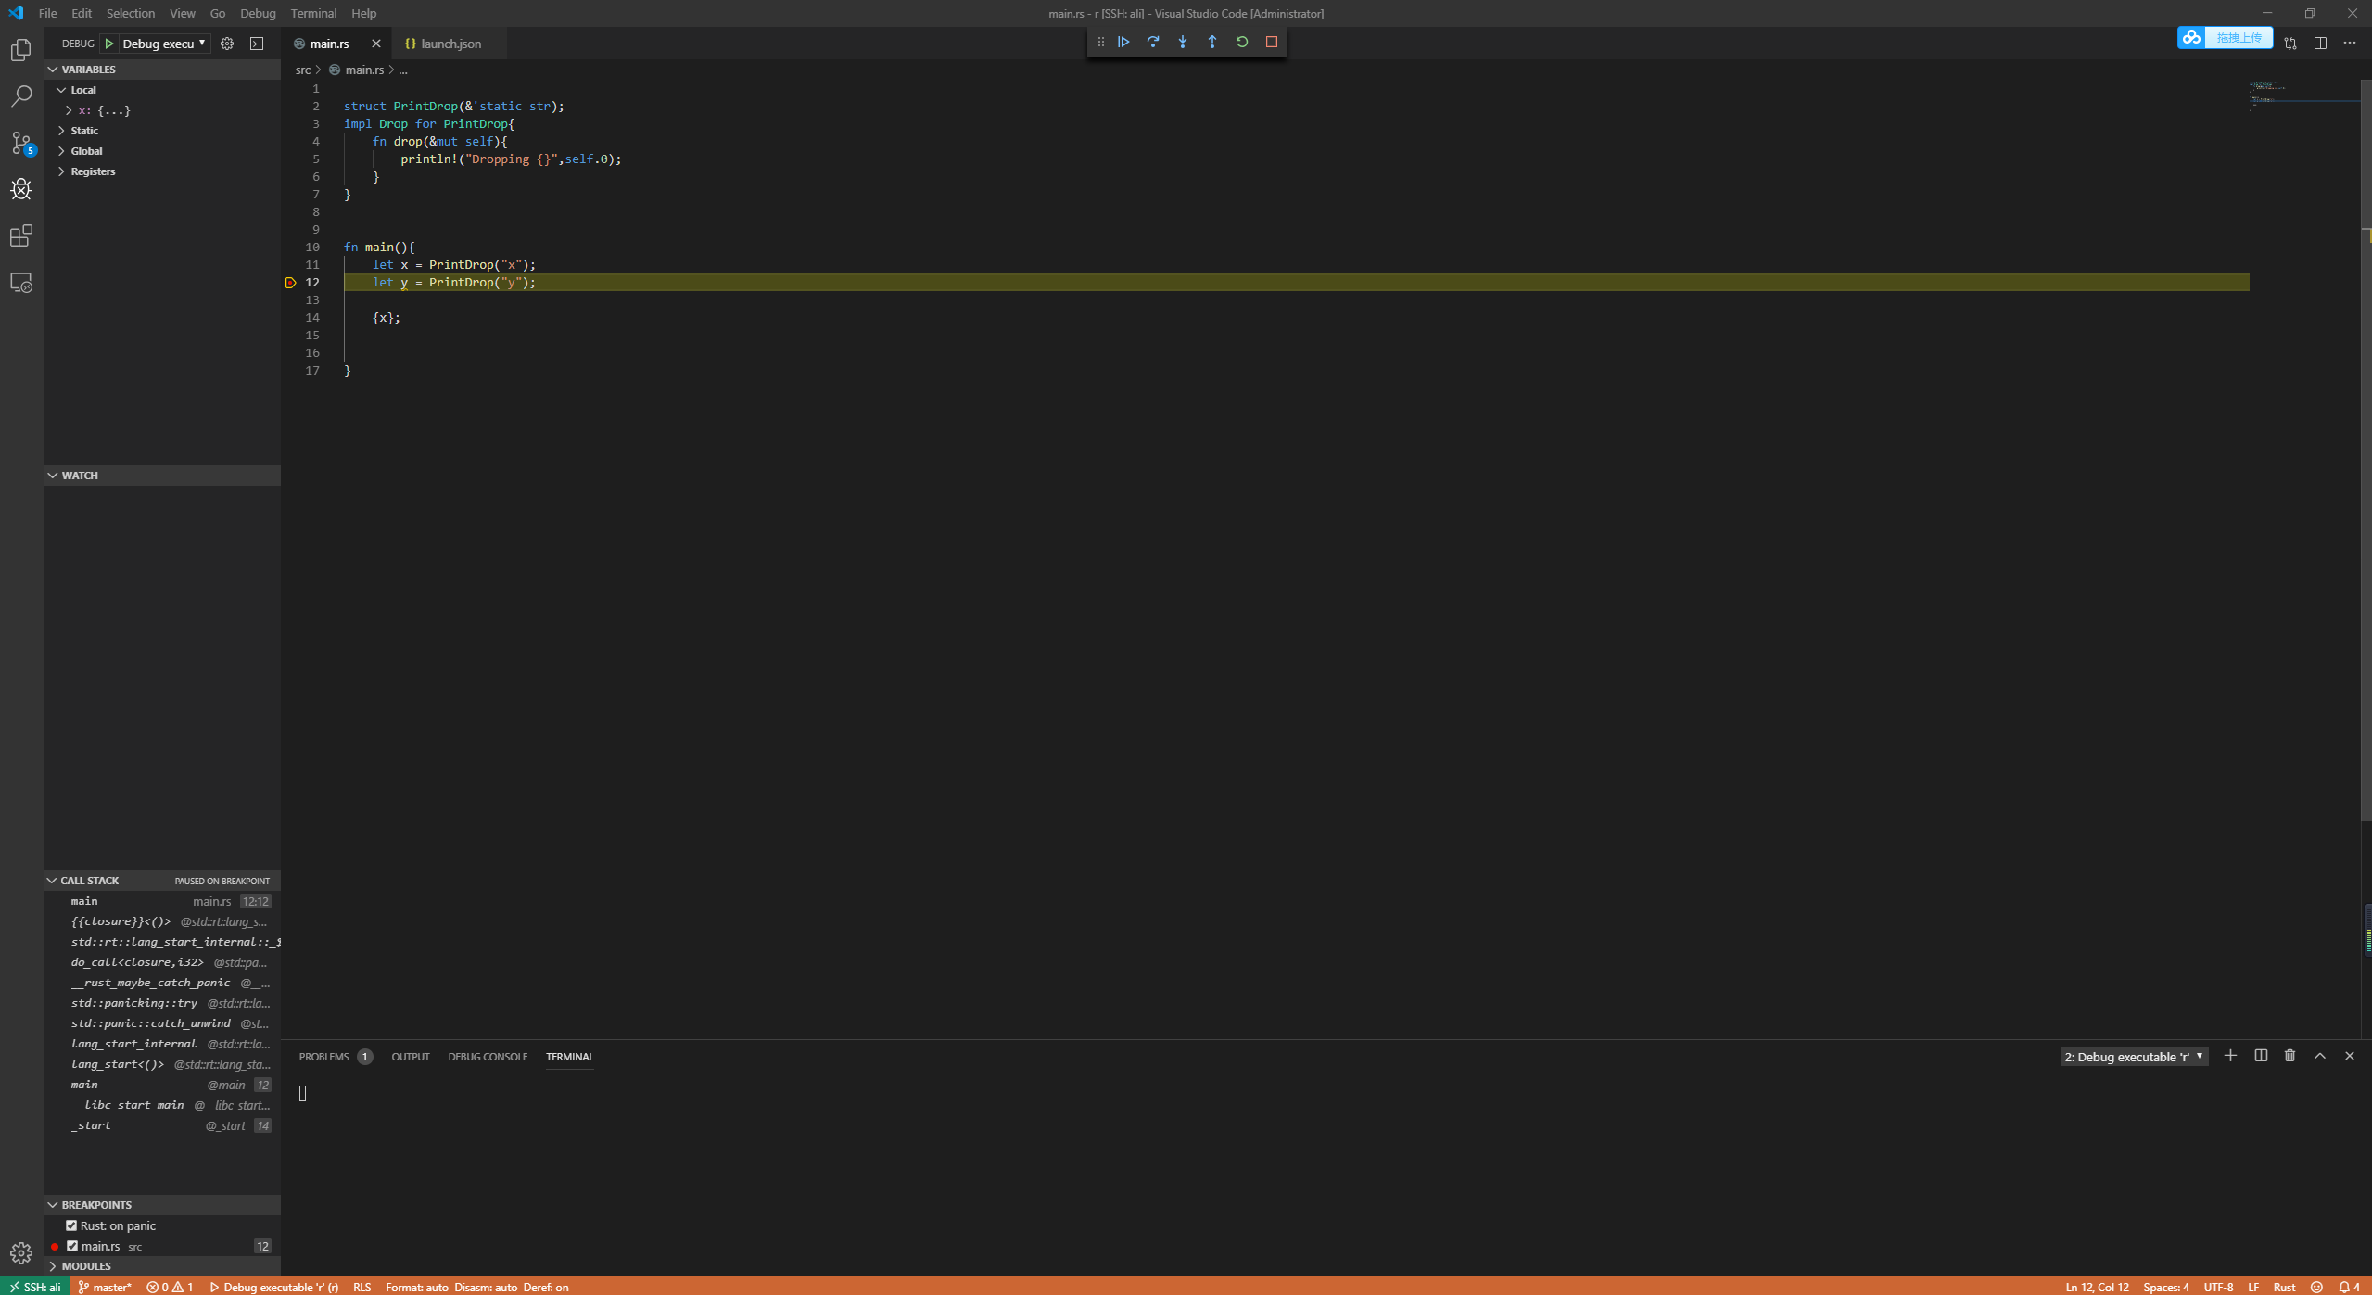Click the Continue debug button
This screenshot has height=1295, width=2372.
tap(1123, 42)
